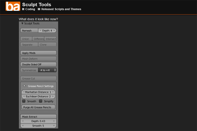The height and width of the screenshot is (131, 197).
Task: Toggle the Double Sided Off button
Action: [x=38, y=64]
